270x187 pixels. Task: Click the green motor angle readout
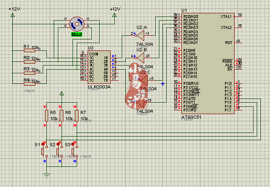77,34
